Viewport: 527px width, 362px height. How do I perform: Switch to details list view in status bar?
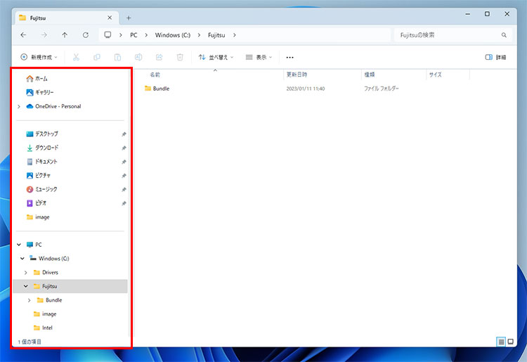[502, 342]
